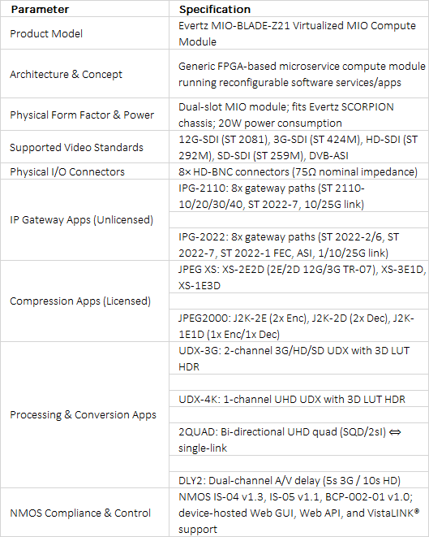Select the 12G-SDI standards list cell
Screen dimensions: 429x537
pyautogui.click(x=298, y=147)
